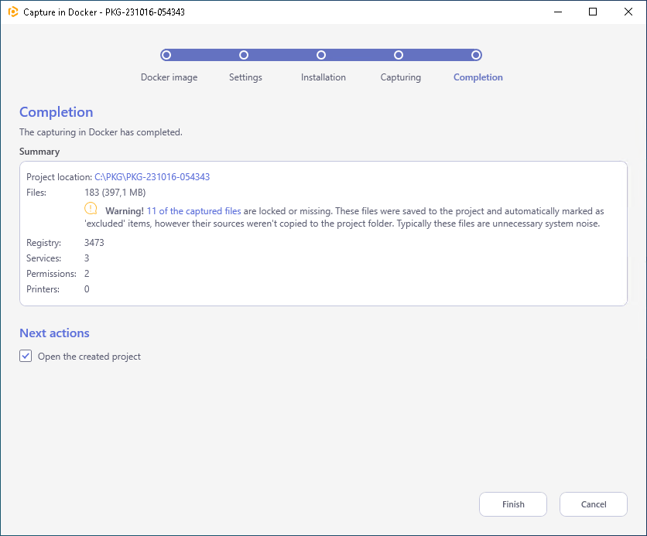Click the 'Next actions' heading
647x536 pixels.
(54, 333)
